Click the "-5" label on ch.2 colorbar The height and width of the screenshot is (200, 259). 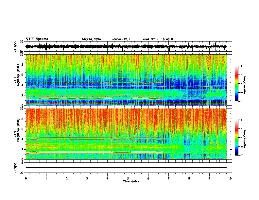[241, 138]
